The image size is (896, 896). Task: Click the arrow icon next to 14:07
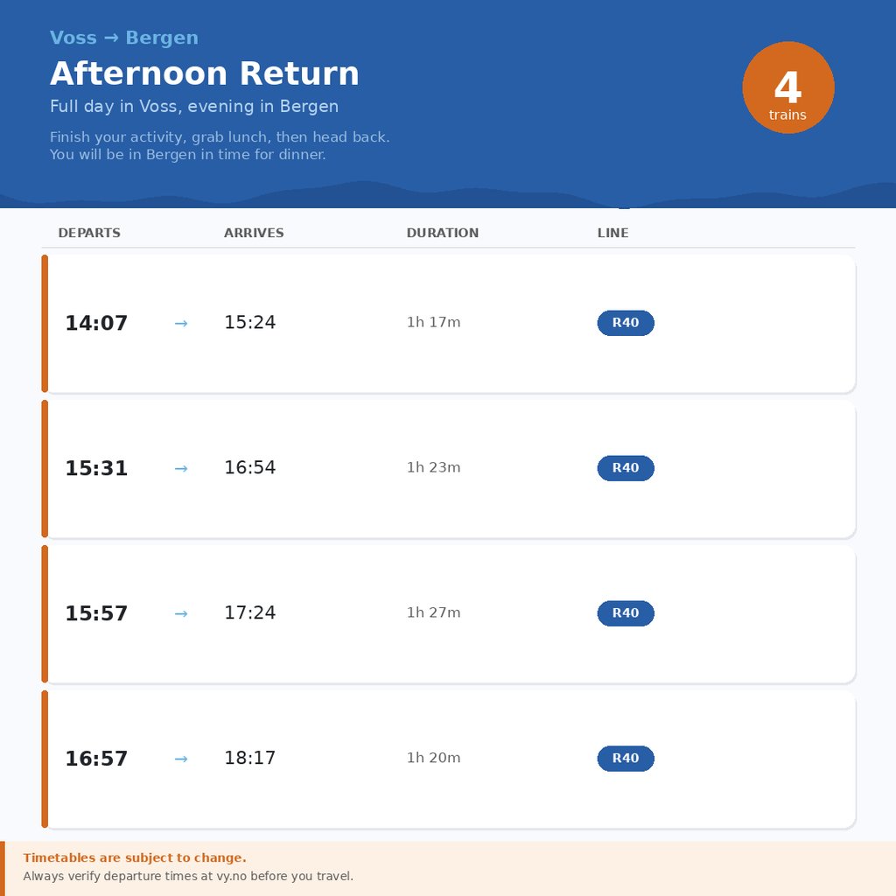(181, 324)
